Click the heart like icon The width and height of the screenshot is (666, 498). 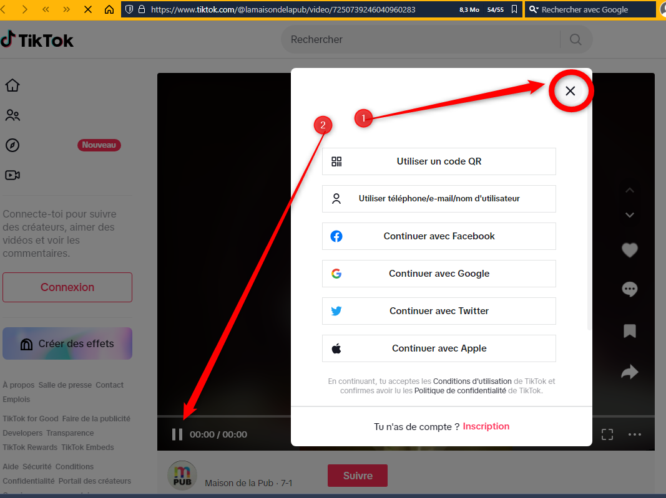pyautogui.click(x=630, y=250)
